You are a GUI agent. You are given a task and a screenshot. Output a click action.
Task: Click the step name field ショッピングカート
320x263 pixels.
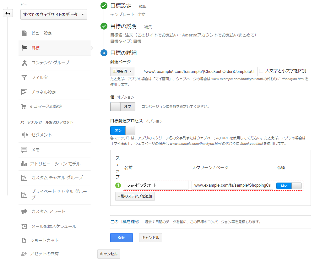pyautogui.click(x=156, y=185)
